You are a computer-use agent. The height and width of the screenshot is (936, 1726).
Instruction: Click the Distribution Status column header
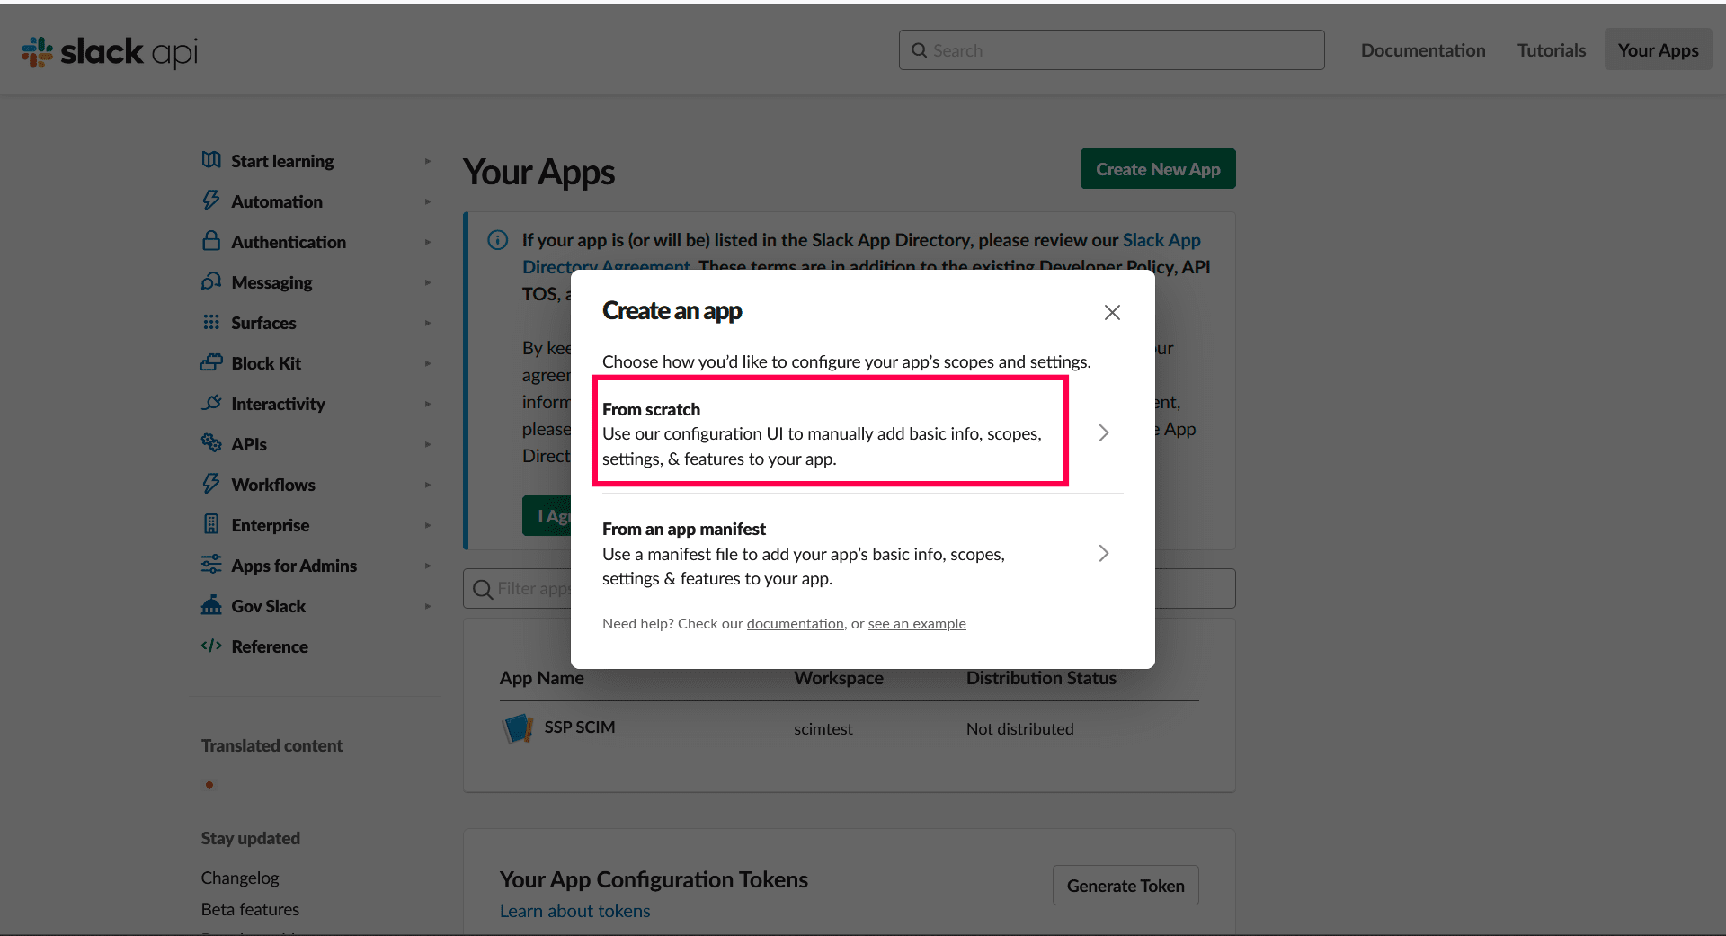click(x=1041, y=678)
